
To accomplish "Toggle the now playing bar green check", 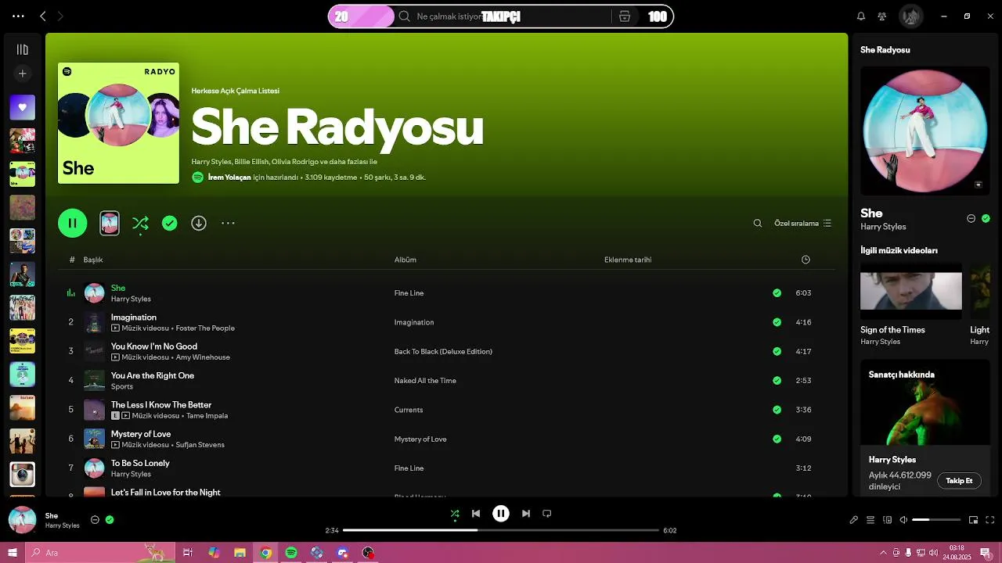I will (110, 519).
